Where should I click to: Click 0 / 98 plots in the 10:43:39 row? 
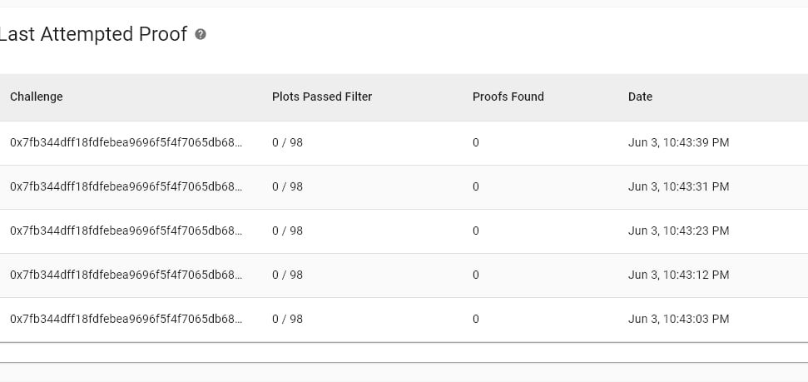pyautogui.click(x=288, y=142)
